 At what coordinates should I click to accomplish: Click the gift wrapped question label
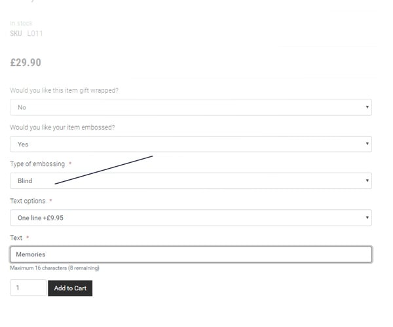64,90
